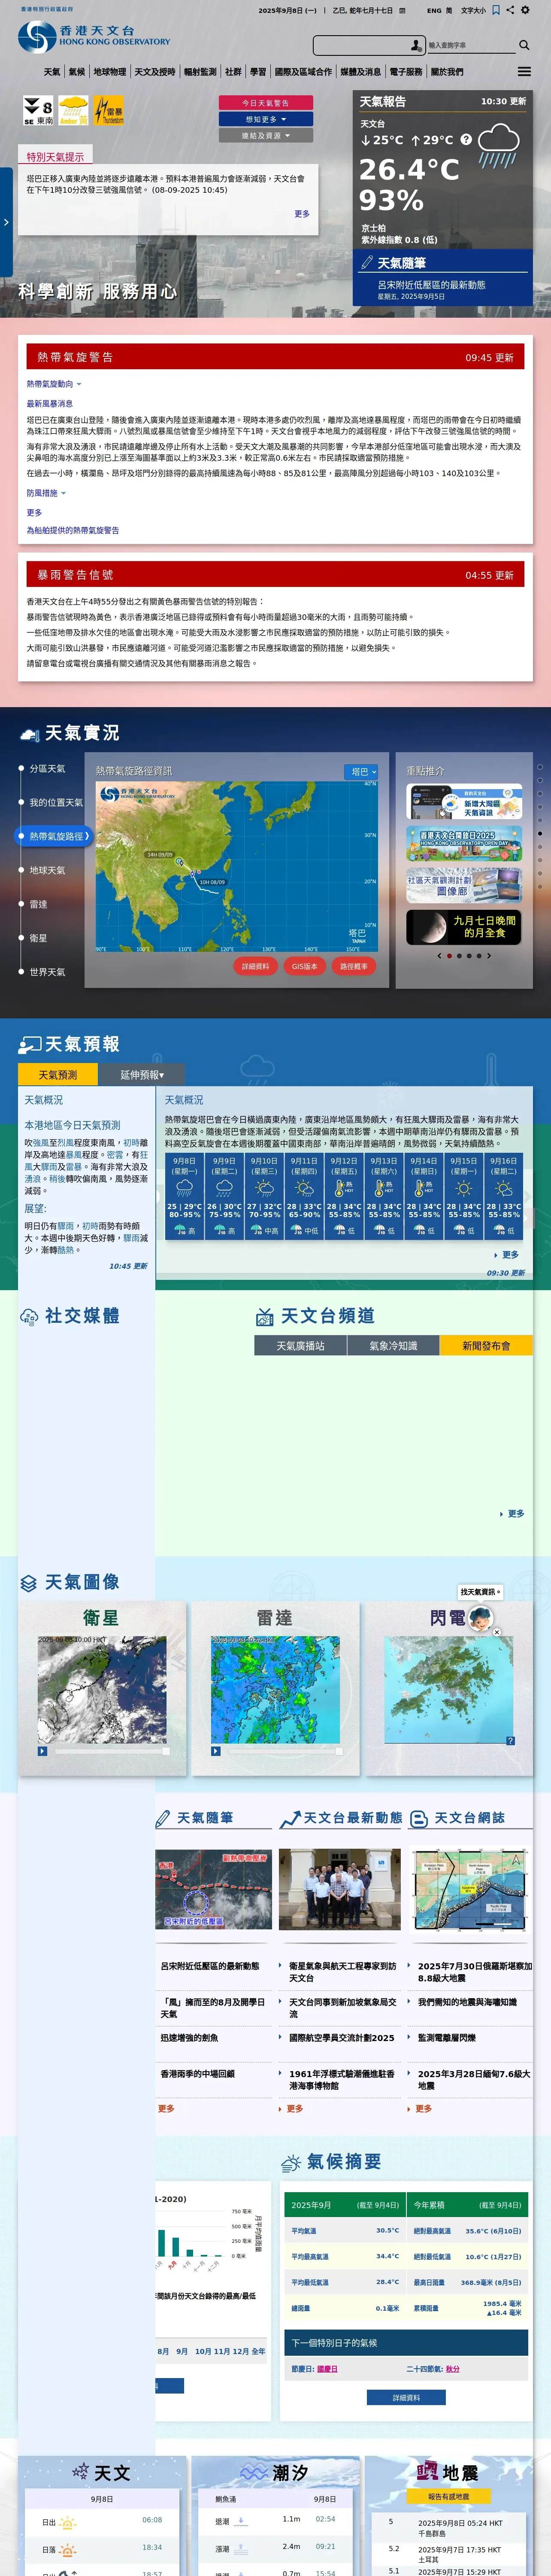Viewport: 551px width, 2576px height.
Task: Open the hamburger main menu
Action: (524, 72)
